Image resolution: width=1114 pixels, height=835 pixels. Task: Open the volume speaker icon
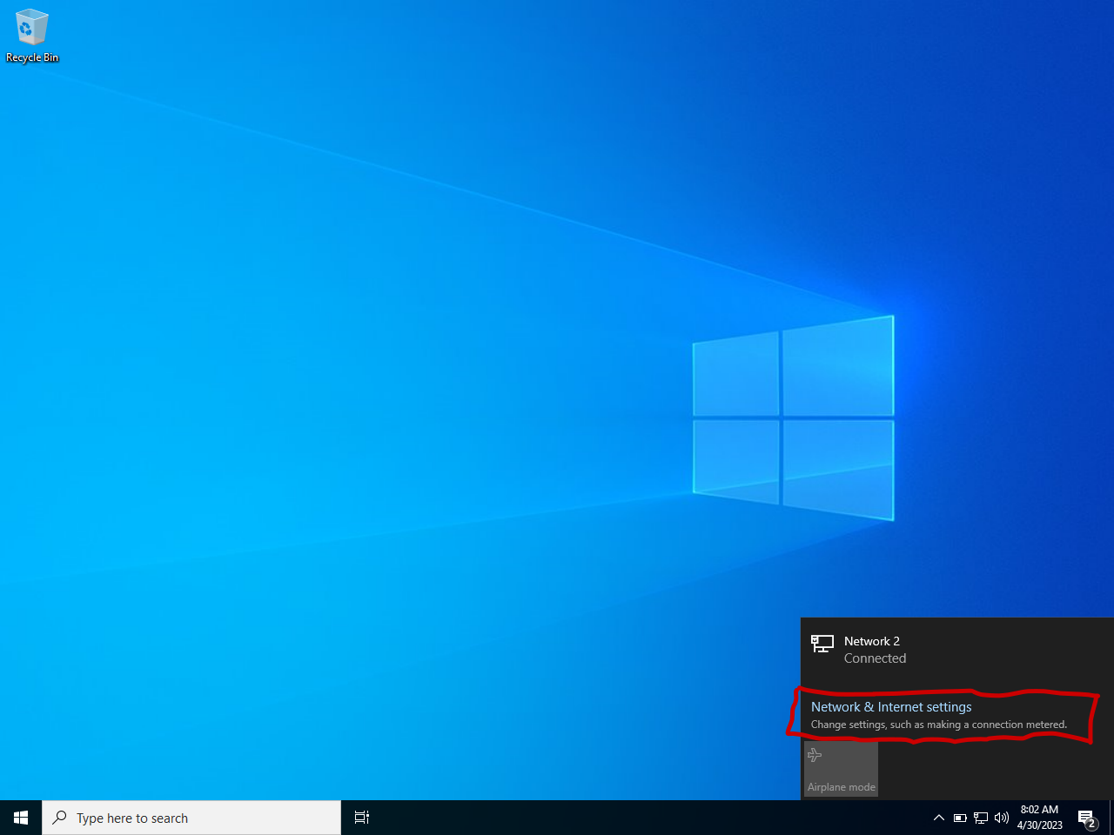pyautogui.click(x=1002, y=818)
